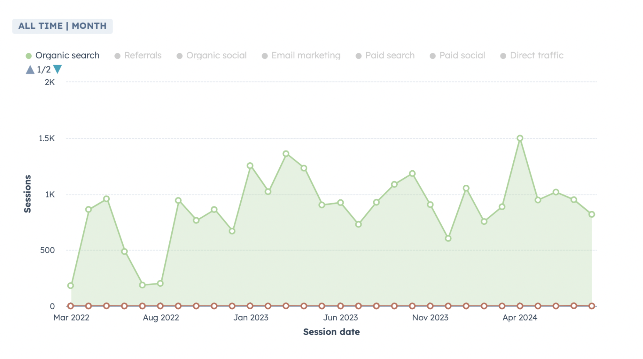Screen dimensions: 643x359
Task: Show the Paid search series
Action: (x=390, y=56)
